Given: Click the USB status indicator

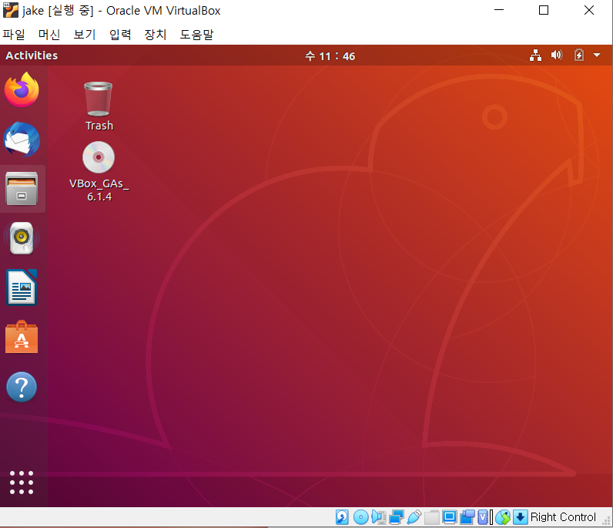Looking at the screenshot, I should [x=414, y=517].
